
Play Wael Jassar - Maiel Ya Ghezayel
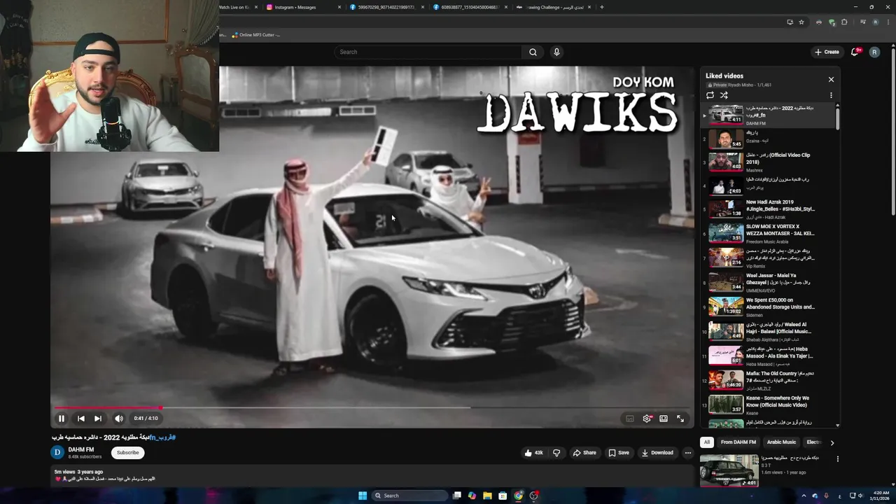click(x=768, y=283)
